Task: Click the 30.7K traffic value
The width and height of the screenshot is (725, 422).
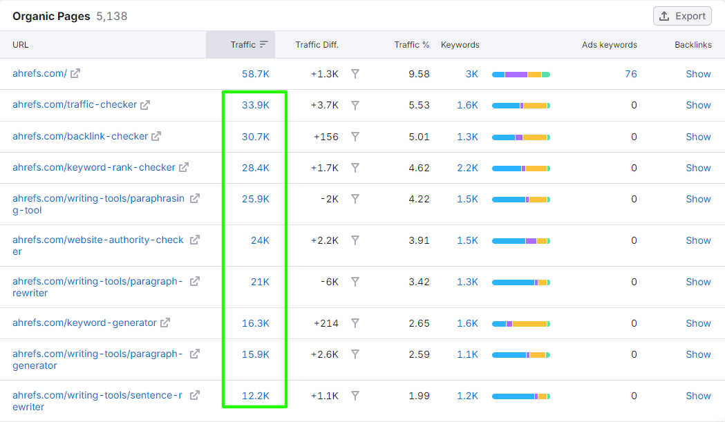Action: coord(256,137)
